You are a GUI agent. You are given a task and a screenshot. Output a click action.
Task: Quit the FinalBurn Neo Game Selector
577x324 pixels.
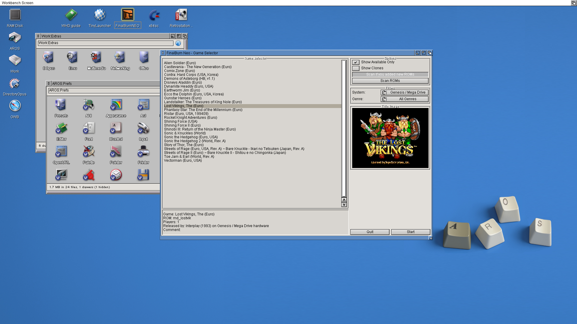370,232
